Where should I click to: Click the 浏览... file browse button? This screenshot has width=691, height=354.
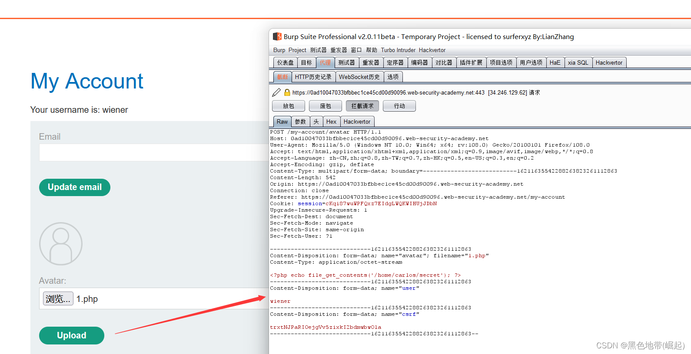(x=58, y=298)
